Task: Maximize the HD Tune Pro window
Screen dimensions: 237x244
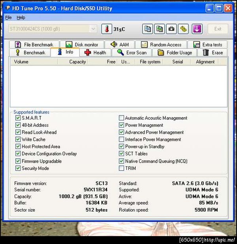Action: [219, 8]
